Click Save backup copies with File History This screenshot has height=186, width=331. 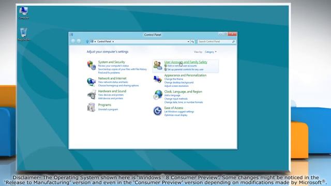click(123, 69)
